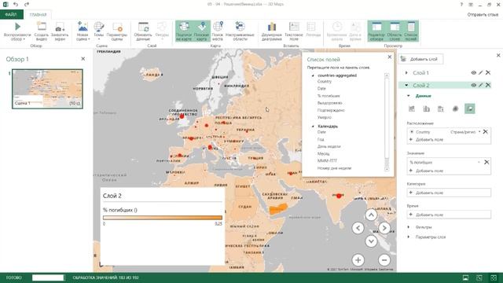
Task: Click Создать видео in the ribbon
Action: click(42, 31)
